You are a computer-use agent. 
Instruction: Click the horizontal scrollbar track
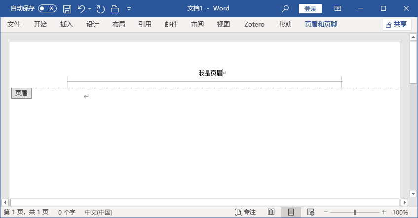[204, 202]
